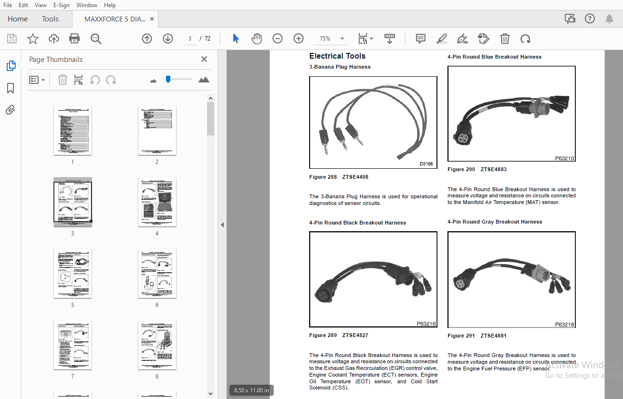Activate the Selection arrow tool
Viewport: 623px width, 399px height.
pyautogui.click(x=236, y=39)
